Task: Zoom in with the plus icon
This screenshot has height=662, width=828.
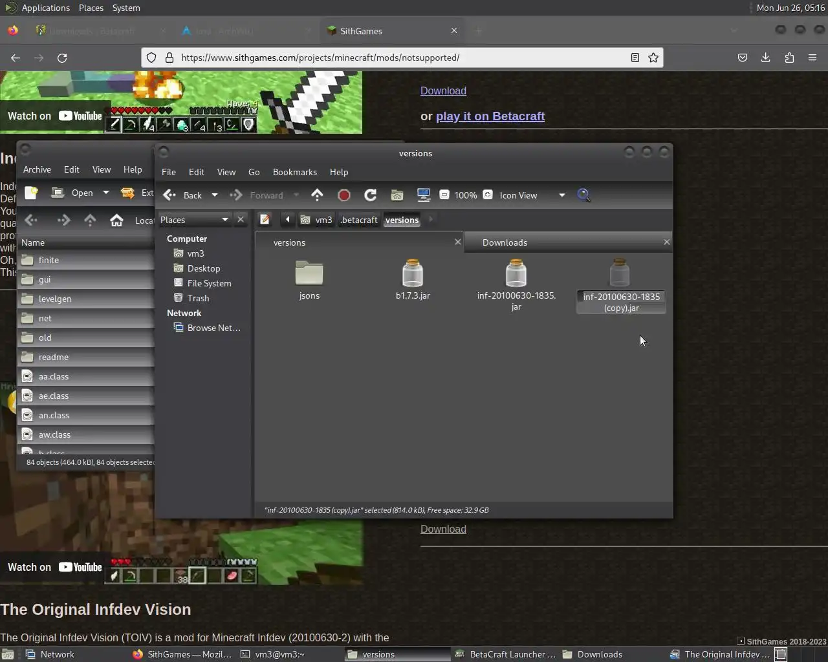Action: (x=488, y=195)
